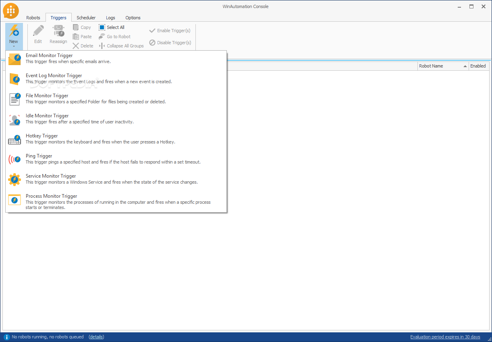The height and width of the screenshot is (342, 492).
Task: Click the Ping Trigger signal icon
Action: [x=15, y=160]
